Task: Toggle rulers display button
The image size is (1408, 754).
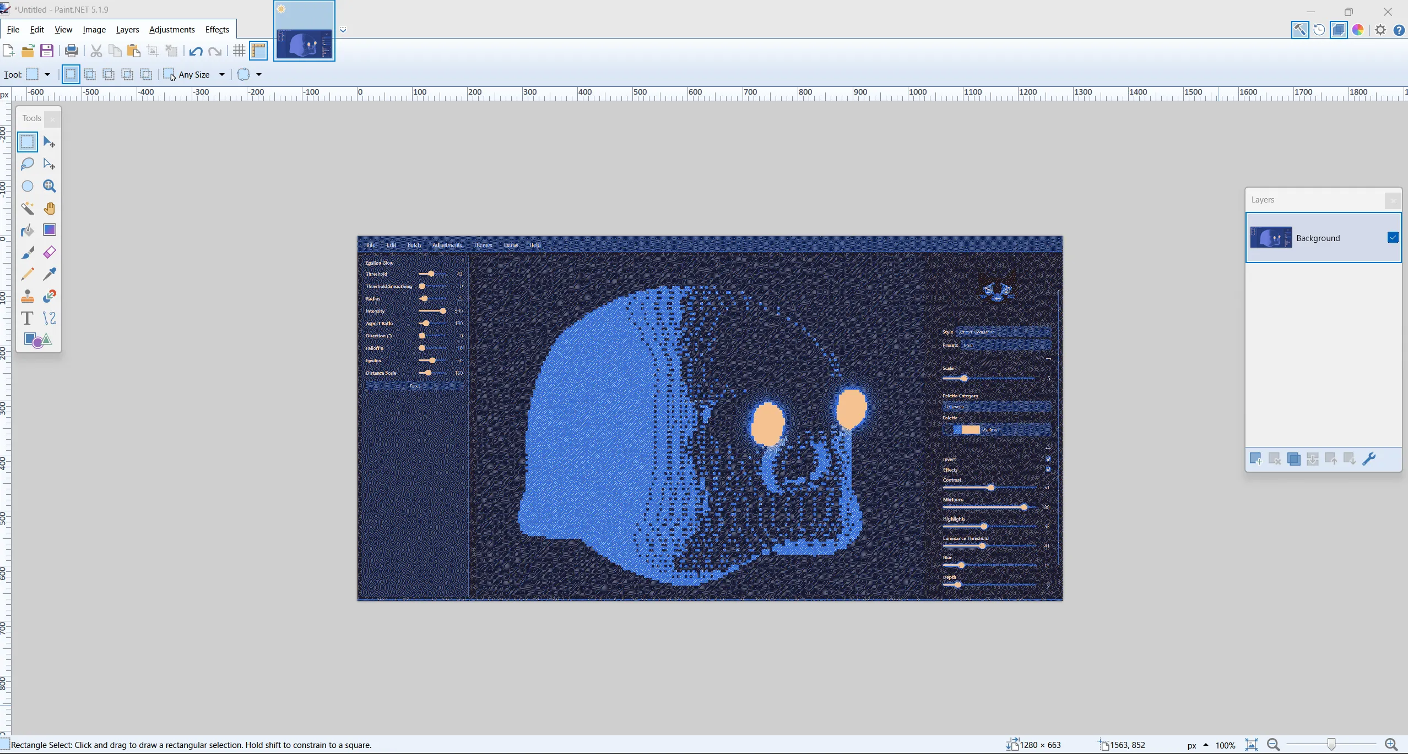Action: pyautogui.click(x=258, y=51)
